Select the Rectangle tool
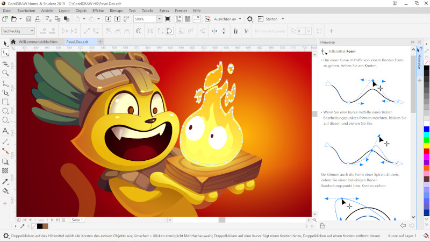Viewport: 430px width, 242px height. 5,102
